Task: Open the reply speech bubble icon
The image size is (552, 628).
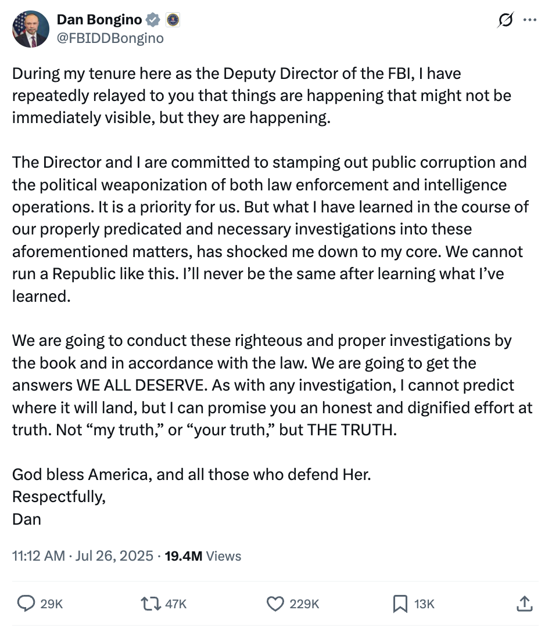Action: point(26,604)
